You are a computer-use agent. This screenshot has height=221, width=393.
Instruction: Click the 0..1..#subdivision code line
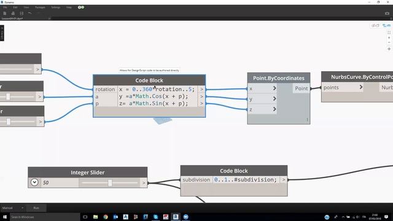pyautogui.click(x=246, y=180)
